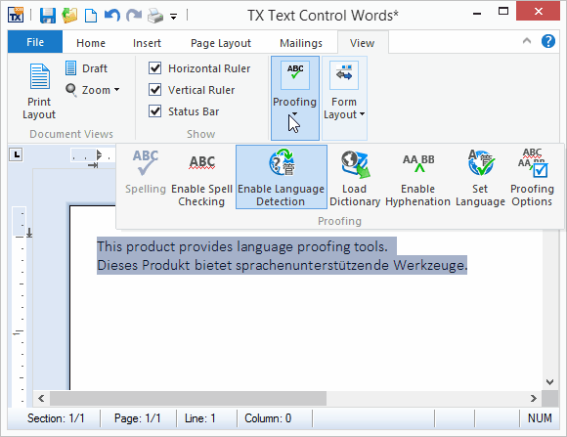The height and width of the screenshot is (437, 567).
Task: Switch to Draft view
Action: point(86,68)
